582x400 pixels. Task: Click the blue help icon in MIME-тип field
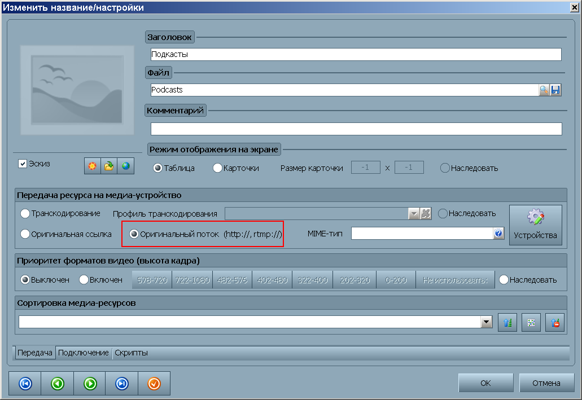(498, 234)
